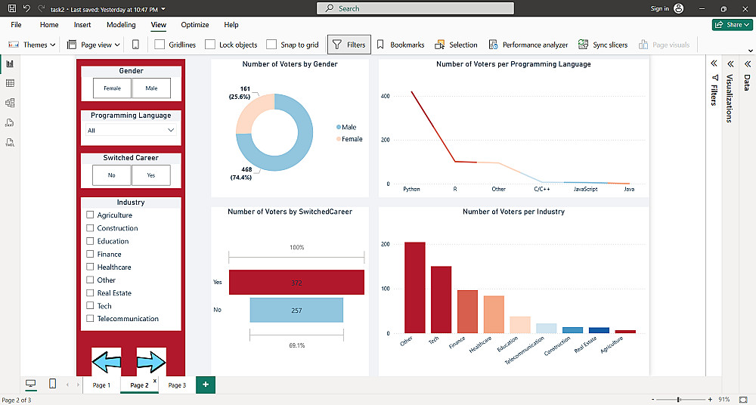This screenshot has height=405, width=756.
Task: Switch to Table view icon
Action: pyautogui.click(x=10, y=83)
